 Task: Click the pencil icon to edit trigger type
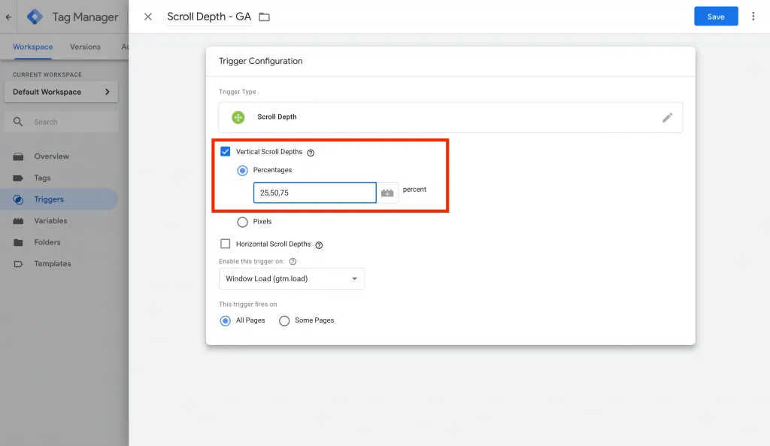click(667, 117)
